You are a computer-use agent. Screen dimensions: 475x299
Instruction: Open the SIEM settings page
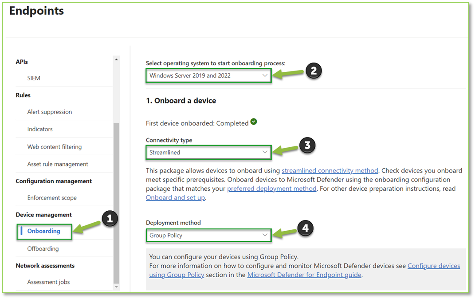coord(34,78)
